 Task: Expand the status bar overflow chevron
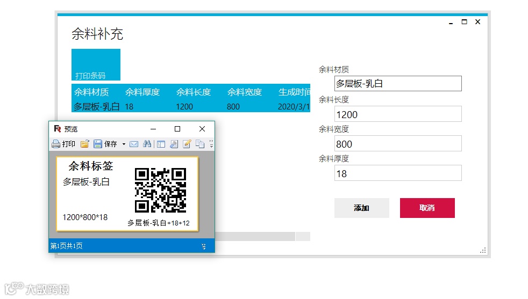204,246
